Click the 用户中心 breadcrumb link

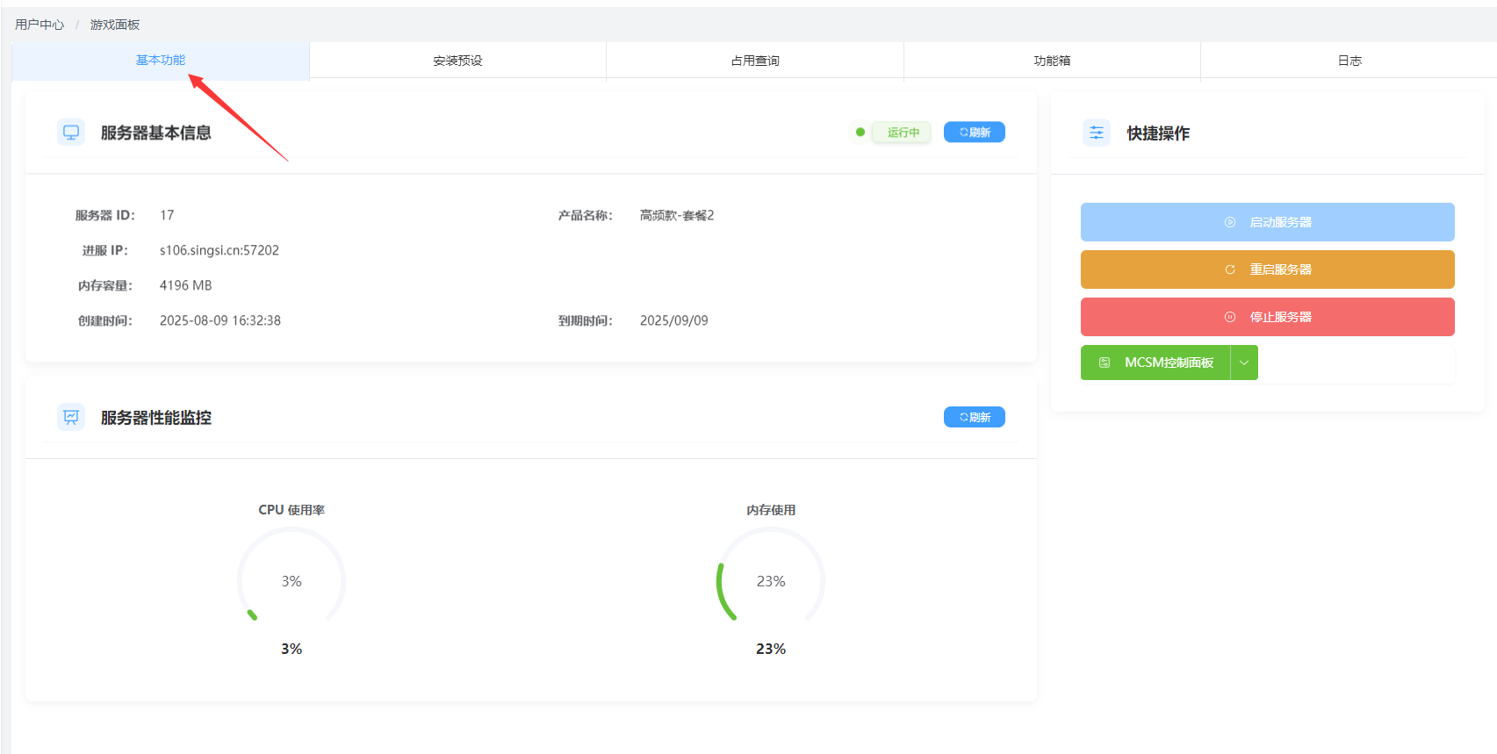coord(40,25)
